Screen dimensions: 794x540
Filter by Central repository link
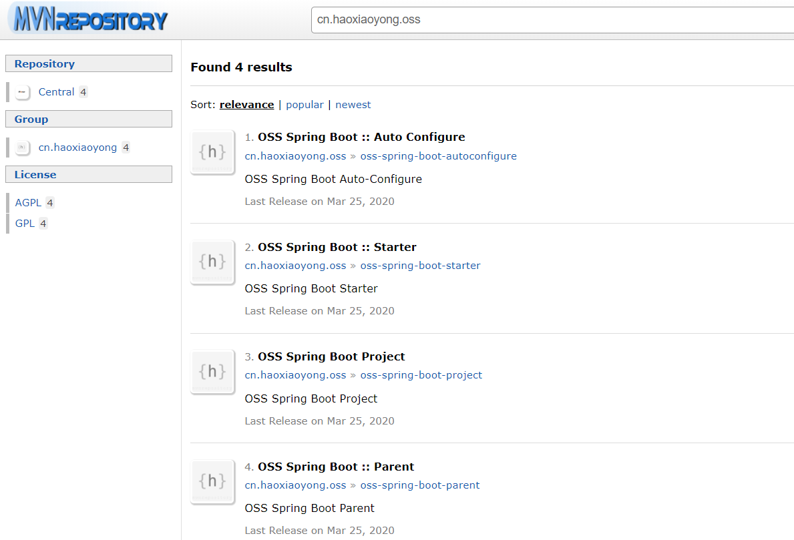pos(56,92)
